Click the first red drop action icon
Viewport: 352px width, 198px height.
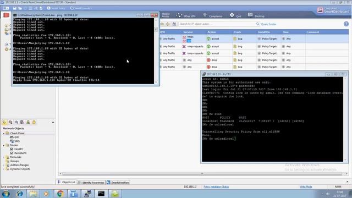click(208, 60)
